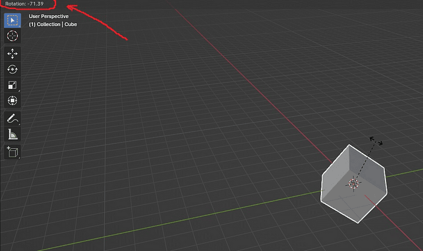Click the cube's origin point
The image size is (423, 251).
[x=353, y=183]
